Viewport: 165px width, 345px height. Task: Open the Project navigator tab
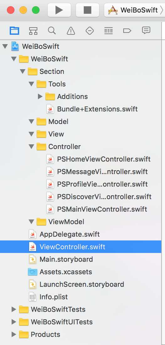pos(14,31)
